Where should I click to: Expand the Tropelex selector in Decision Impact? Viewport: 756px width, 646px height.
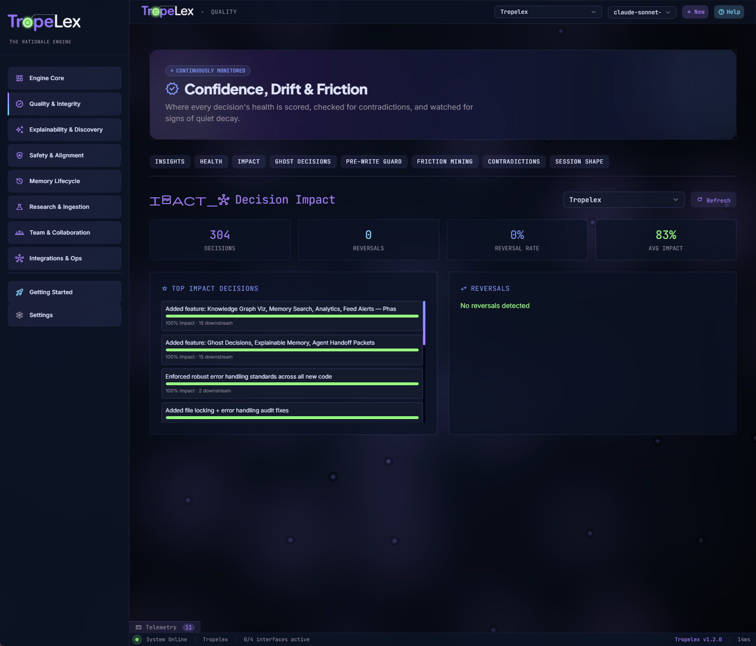(624, 200)
